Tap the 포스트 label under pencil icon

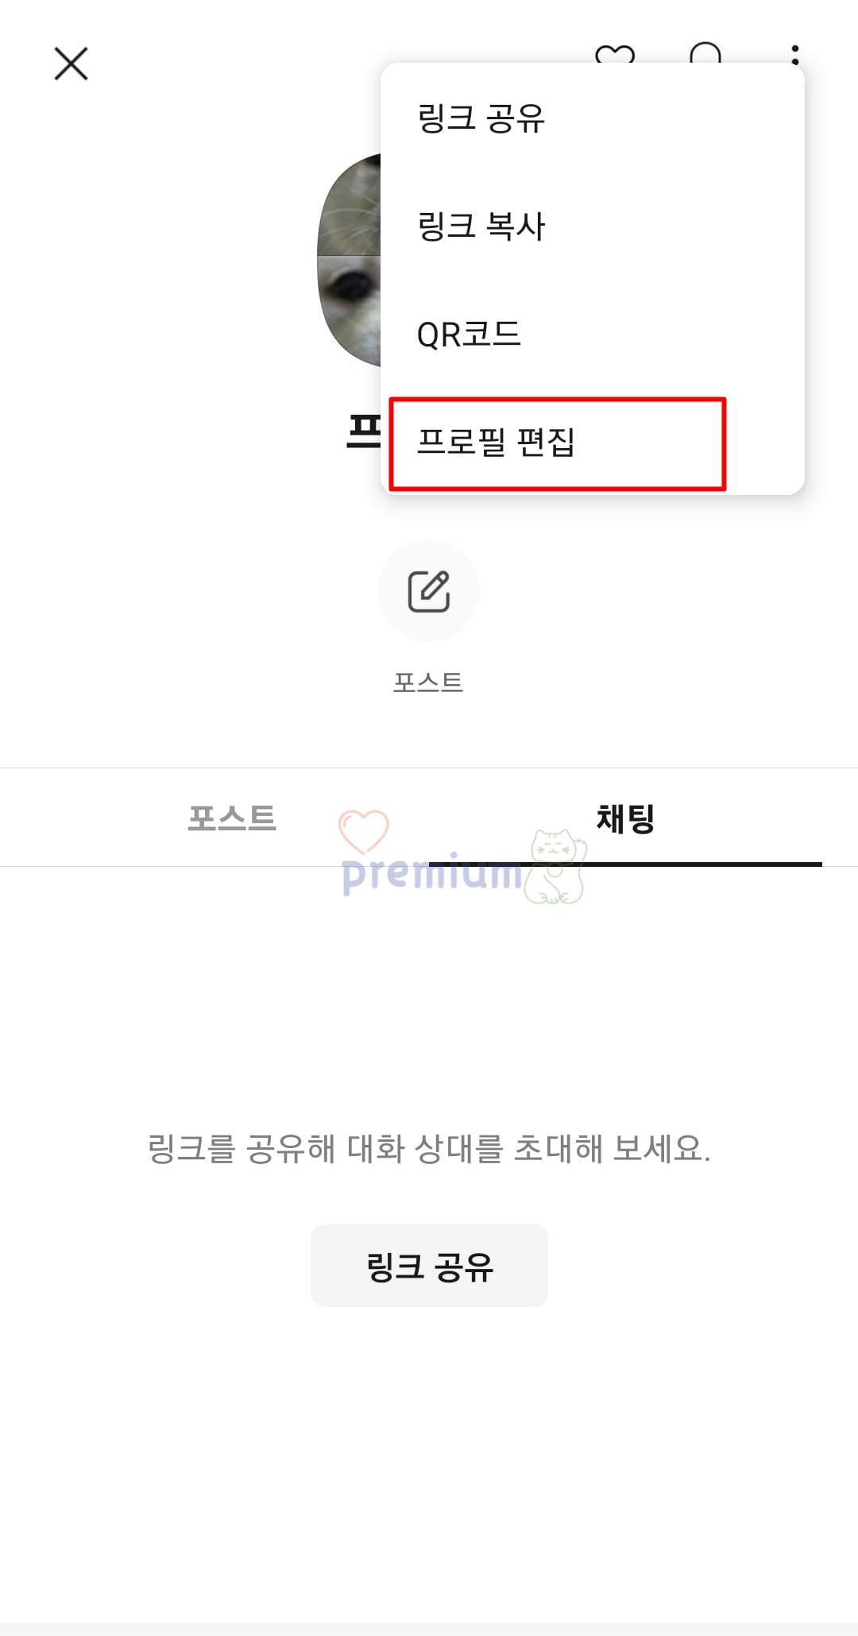click(x=428, y=683)
